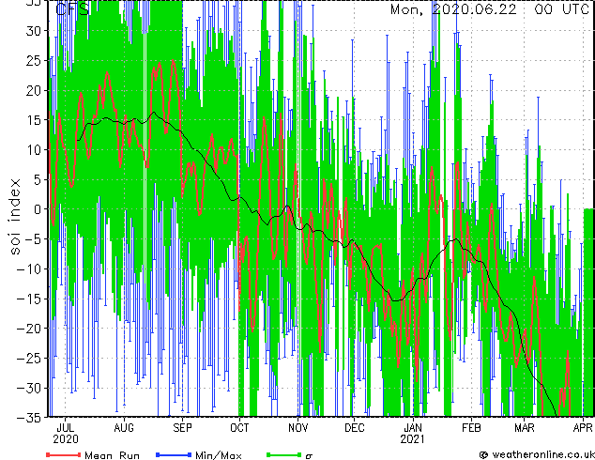Click the y-axis value 10
Viewport: 595px width, 460px height.
tap(34, 150)
